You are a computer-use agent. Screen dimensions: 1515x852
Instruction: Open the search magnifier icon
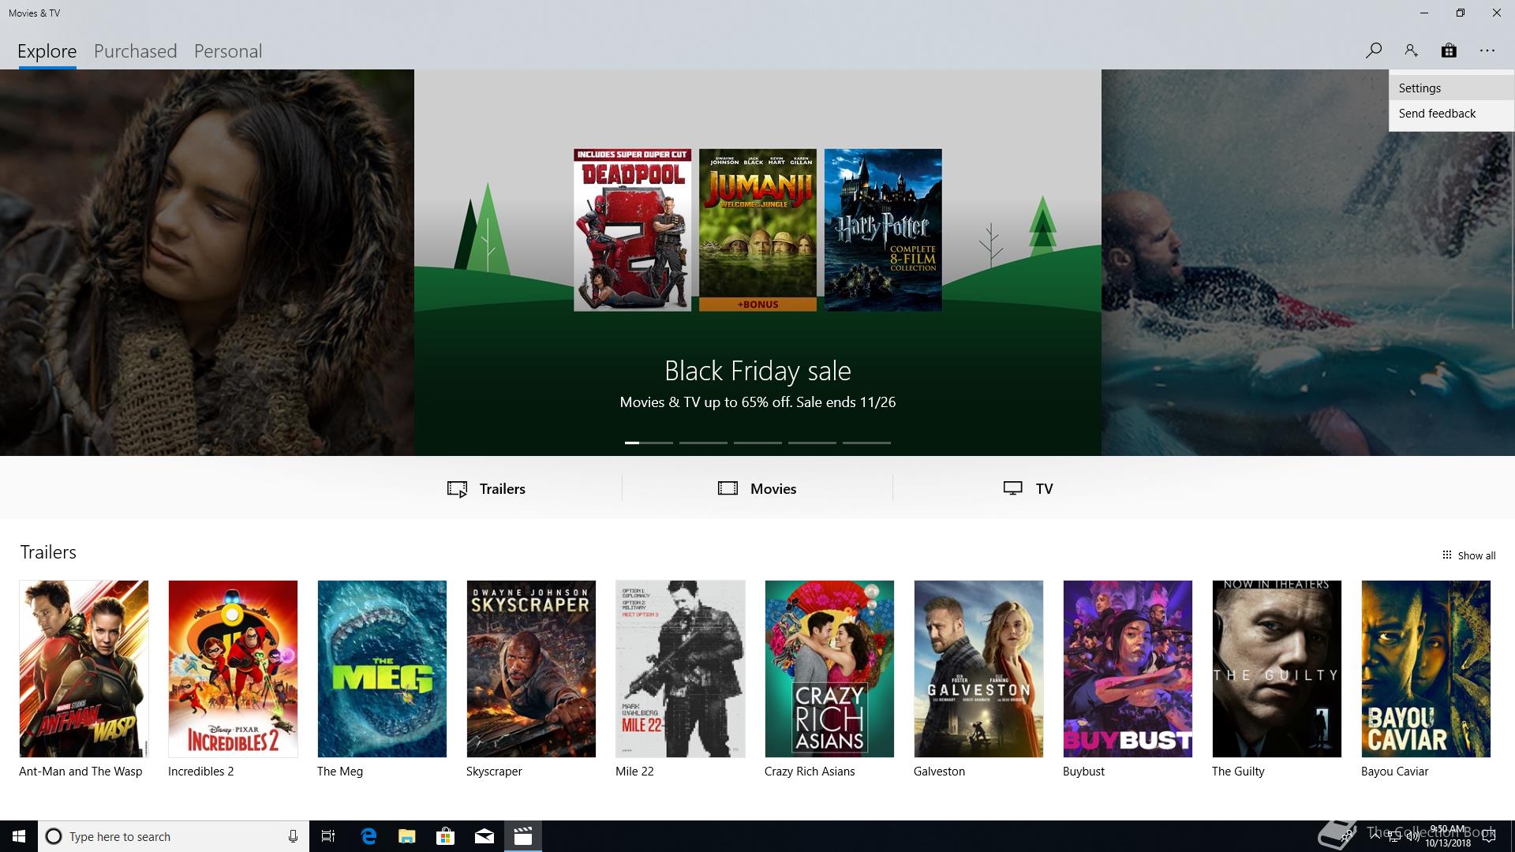point(1373,50)
